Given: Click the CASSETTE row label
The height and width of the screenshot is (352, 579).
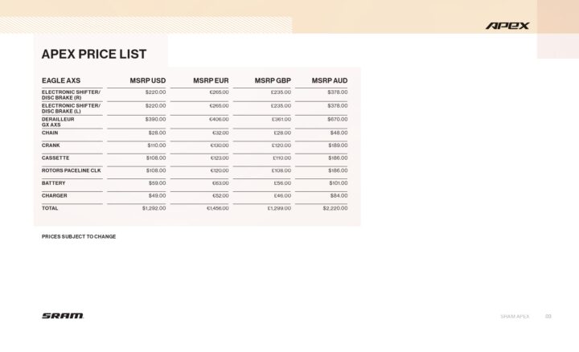Looking at the screenshot, I should [x=55, y=158].
